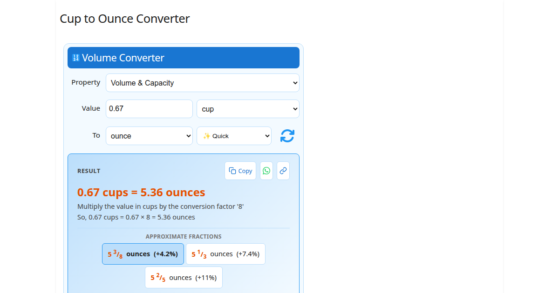The width and height of the screenshot is (559, 293).
Task: Open the Quick display mode dropdown
Action: pyautogui.click(x=234, y=136)
